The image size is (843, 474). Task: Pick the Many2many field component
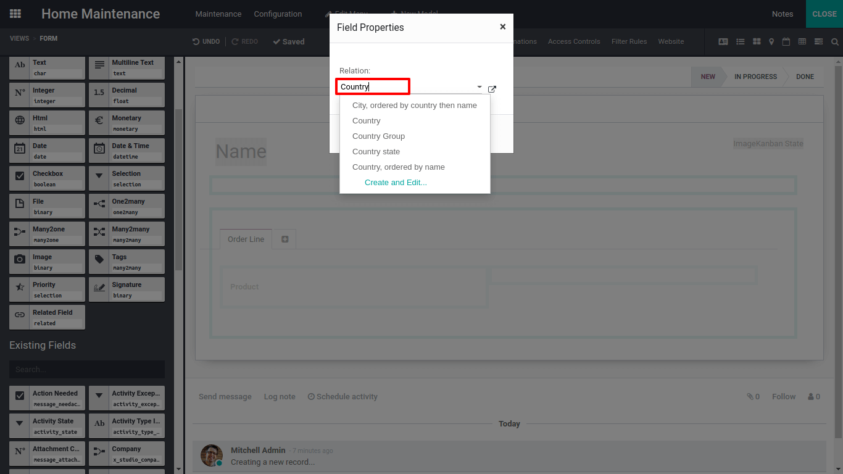pyautogui.click(x=127, y=234)
